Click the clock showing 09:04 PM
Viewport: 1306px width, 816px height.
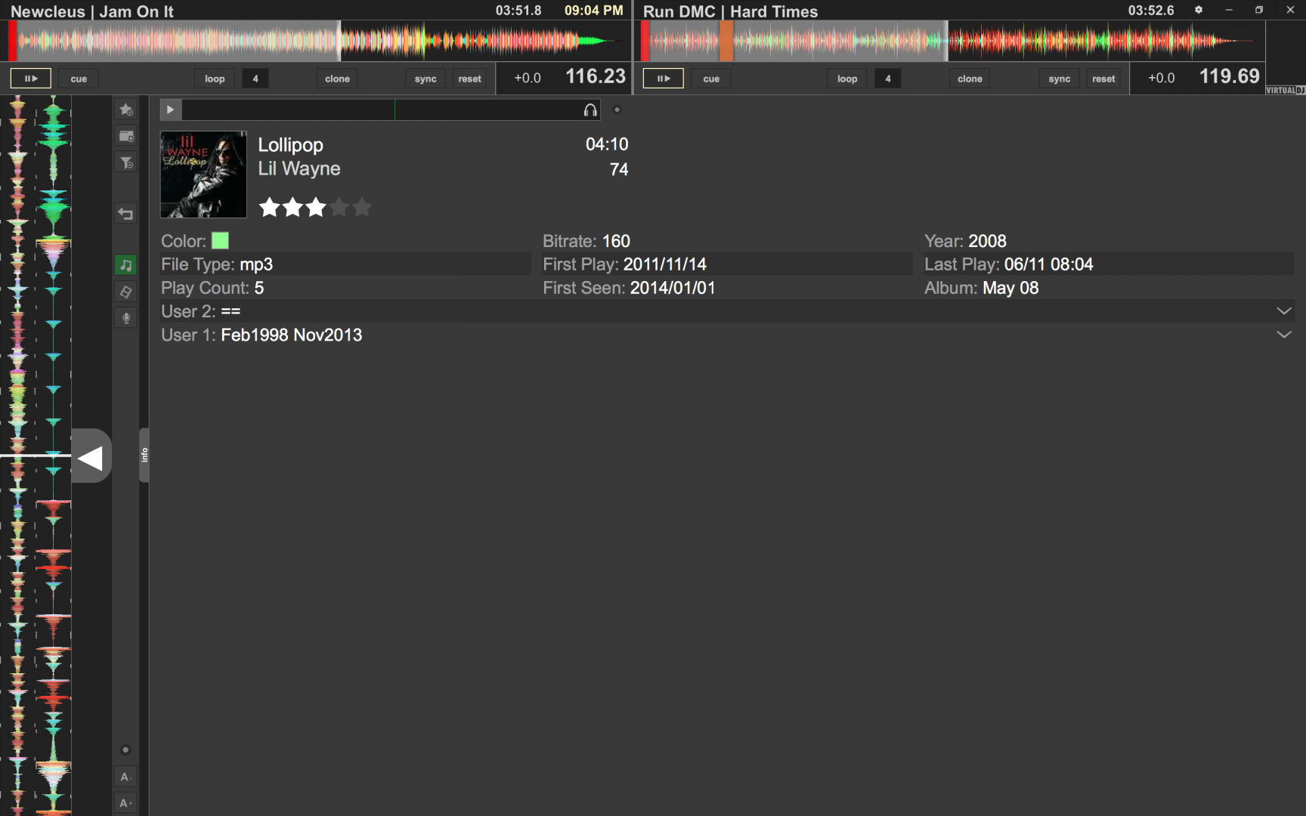[x=594, y=11]
